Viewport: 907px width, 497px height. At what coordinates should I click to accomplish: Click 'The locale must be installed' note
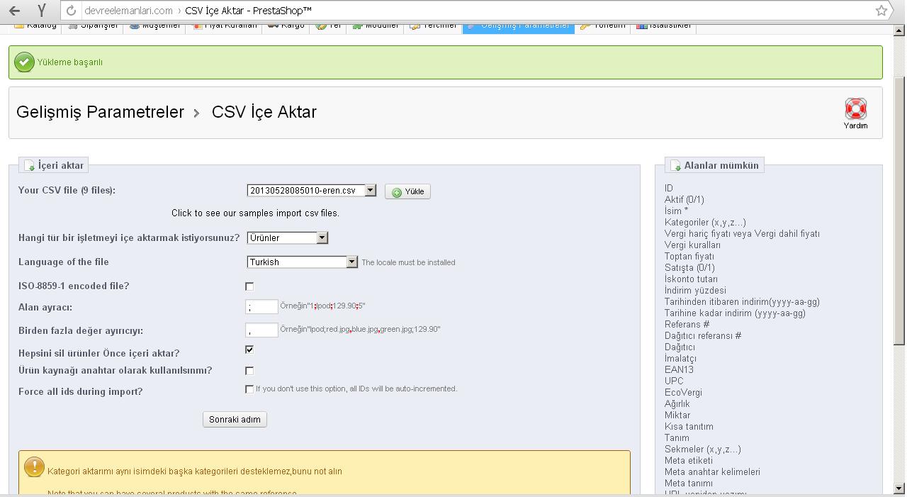(408, 262)
